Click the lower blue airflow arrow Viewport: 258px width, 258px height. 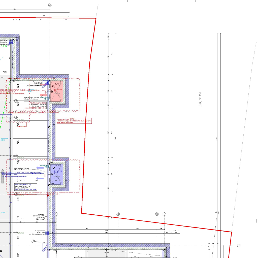coord(40,178)
